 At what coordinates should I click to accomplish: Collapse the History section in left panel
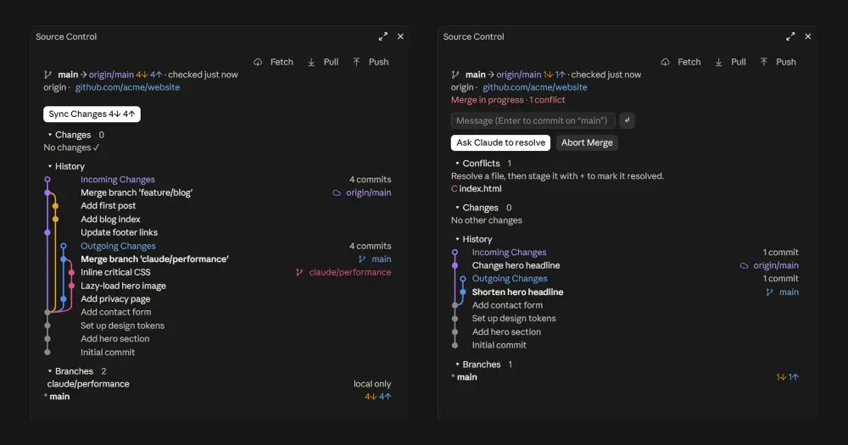click(x=66, y=166)
